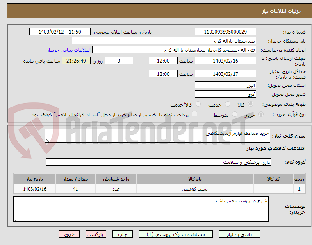This screenshot has height=245, width=312.
Task: Click the response deadline date 1403/02/16 field
Action: point(225,61)
